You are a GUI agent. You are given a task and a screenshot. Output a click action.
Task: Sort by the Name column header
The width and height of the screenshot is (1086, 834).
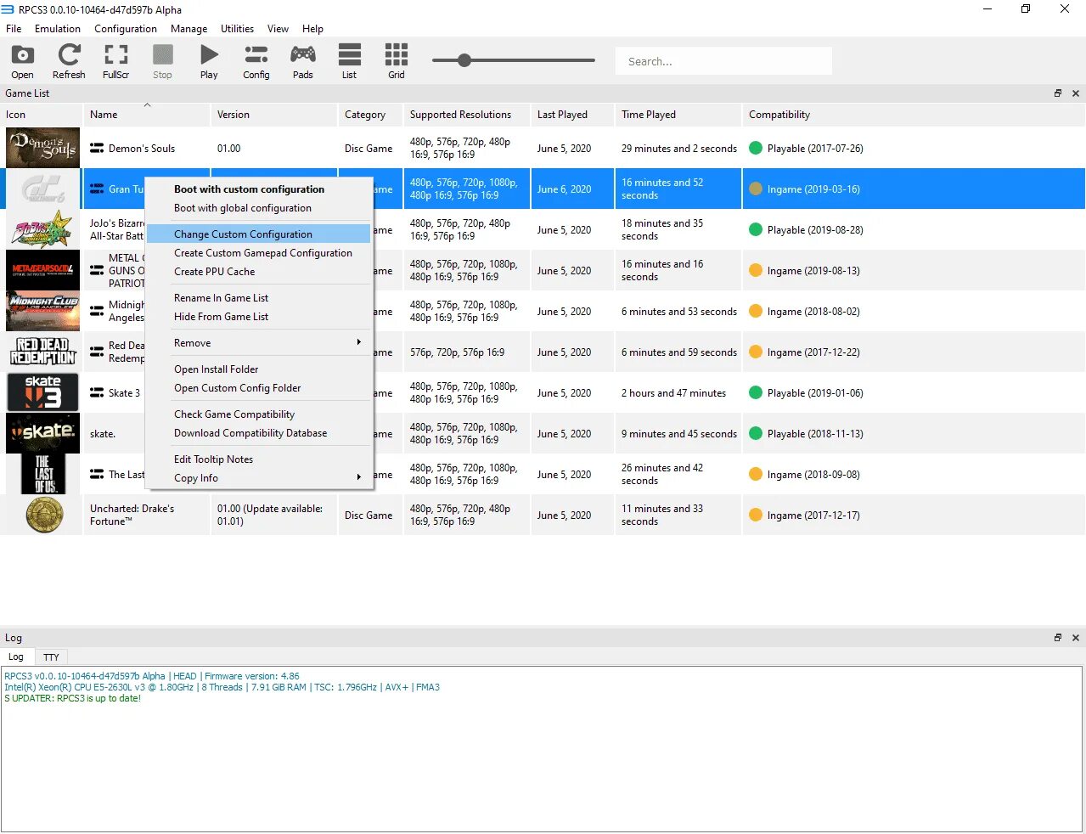(146, 115)
